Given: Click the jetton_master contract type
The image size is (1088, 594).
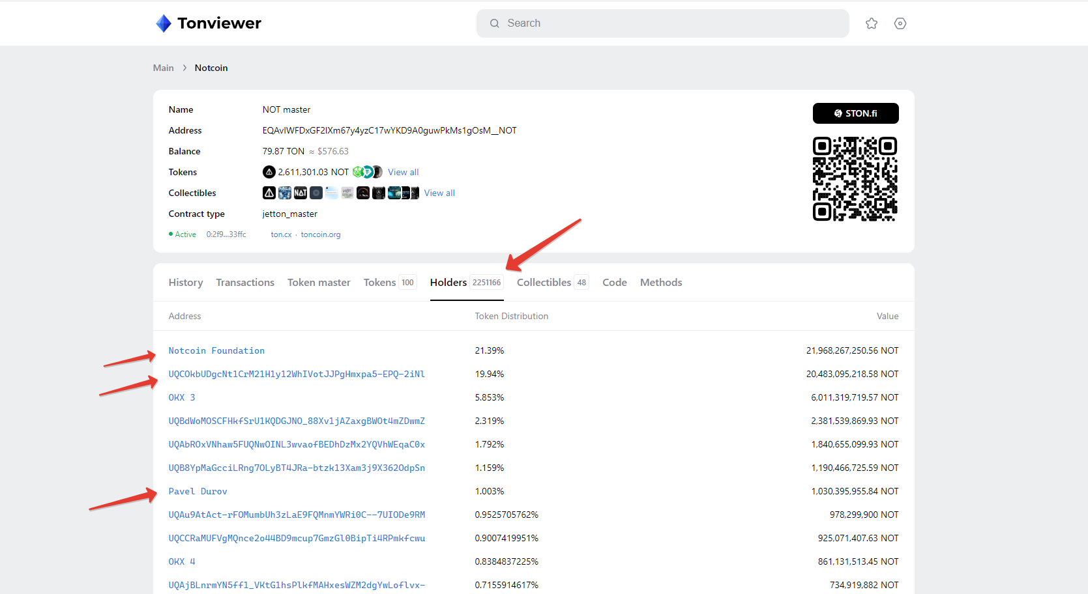Looking at the screenshot, I should pos(290,214).
